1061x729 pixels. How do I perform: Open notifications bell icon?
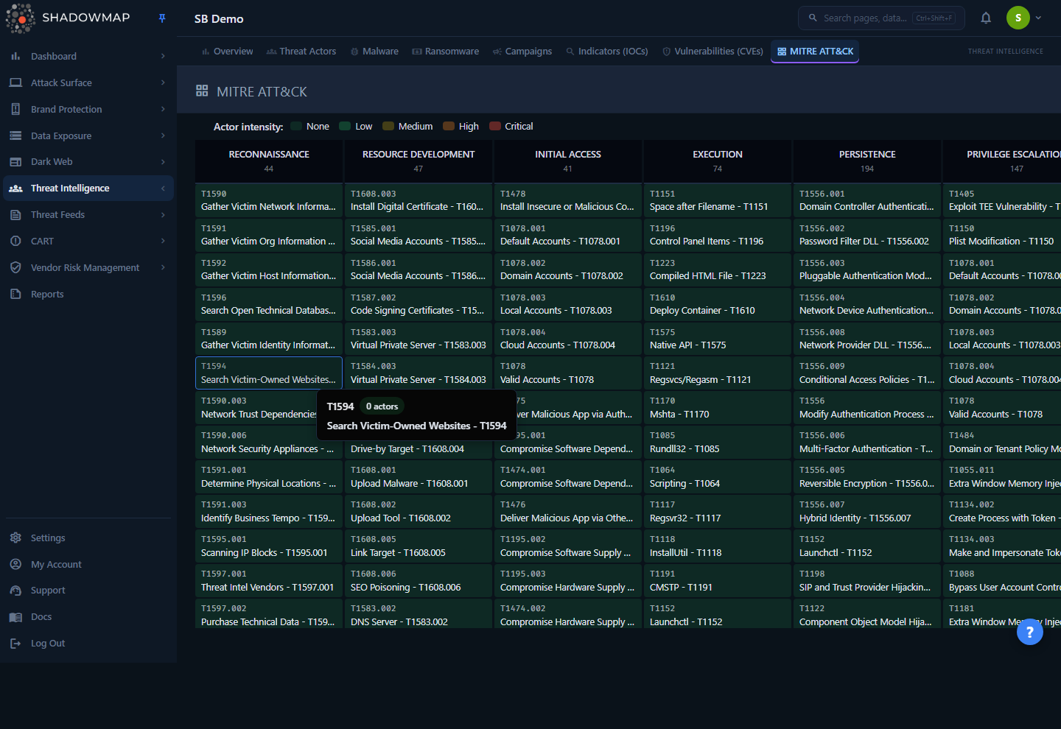[986, 18]
